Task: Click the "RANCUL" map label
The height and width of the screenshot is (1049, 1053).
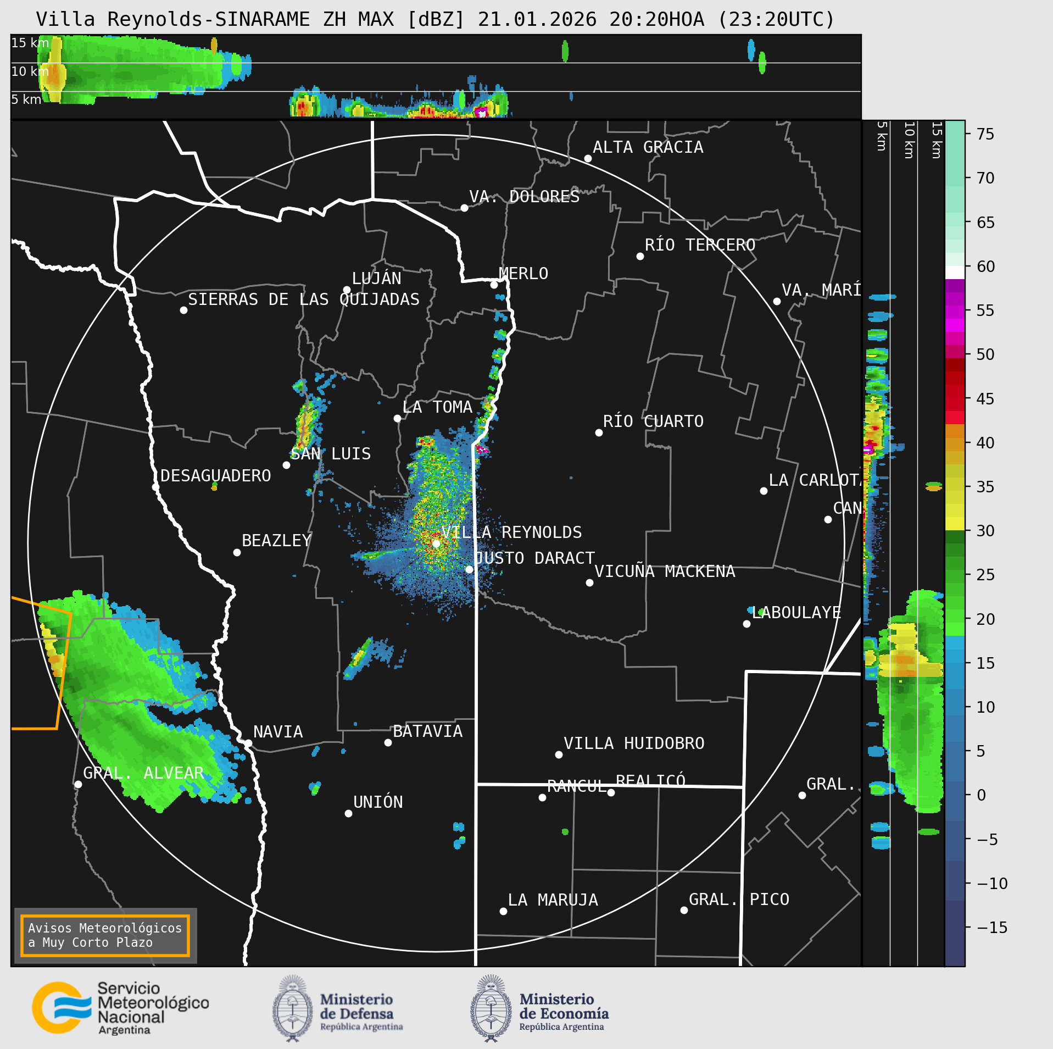Action: coord(577,786)
